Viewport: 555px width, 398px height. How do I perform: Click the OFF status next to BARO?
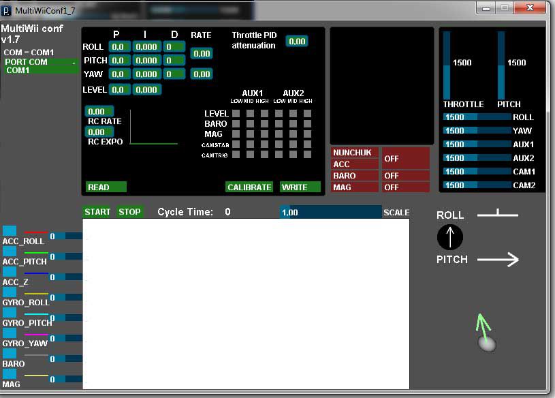(x=406, y=176)
